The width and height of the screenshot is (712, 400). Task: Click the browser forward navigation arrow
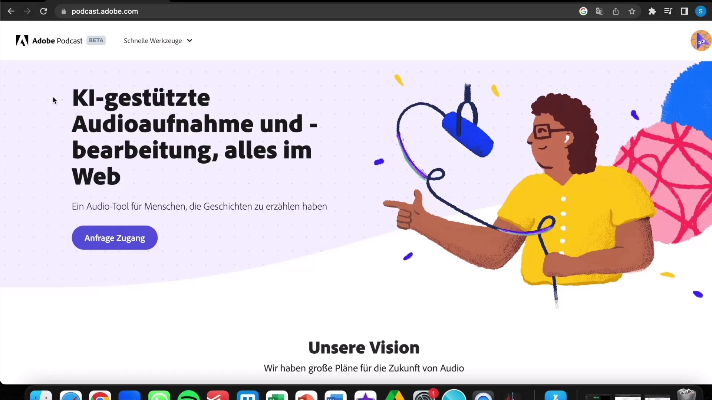tap(27, 11)
